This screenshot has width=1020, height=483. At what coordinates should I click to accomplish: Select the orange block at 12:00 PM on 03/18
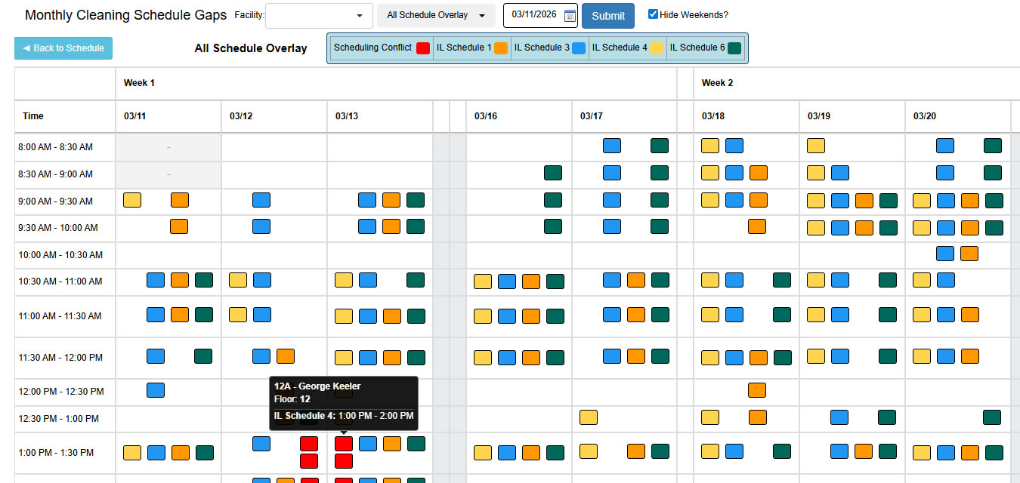(x=759, y=390)
